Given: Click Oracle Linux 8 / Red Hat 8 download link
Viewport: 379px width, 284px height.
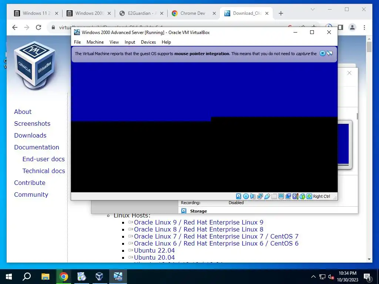Looking at the screenshot, I should click(199, 229).
